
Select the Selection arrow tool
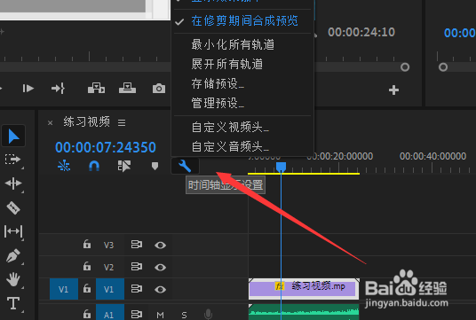click(13, 136)
